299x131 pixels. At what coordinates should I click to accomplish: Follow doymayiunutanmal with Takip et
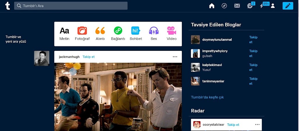click(253, 40)
